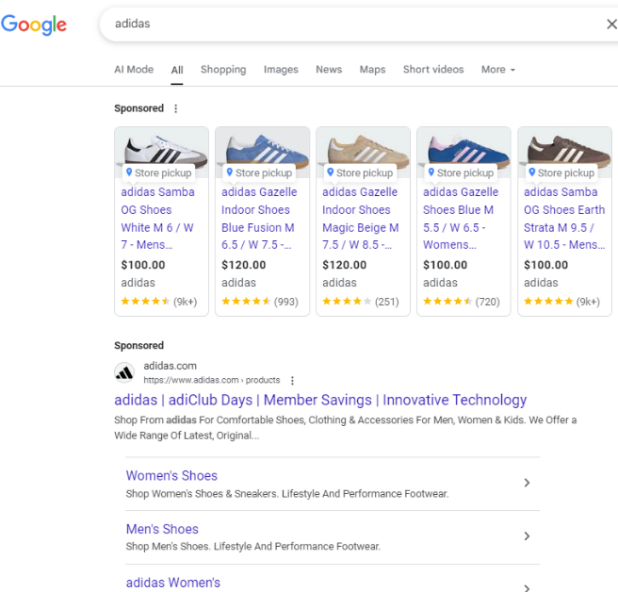618x592 pixels.
Task: Click the chevron on Men's Shoes row
Action: pyautogui.click(x=527, y=536)
